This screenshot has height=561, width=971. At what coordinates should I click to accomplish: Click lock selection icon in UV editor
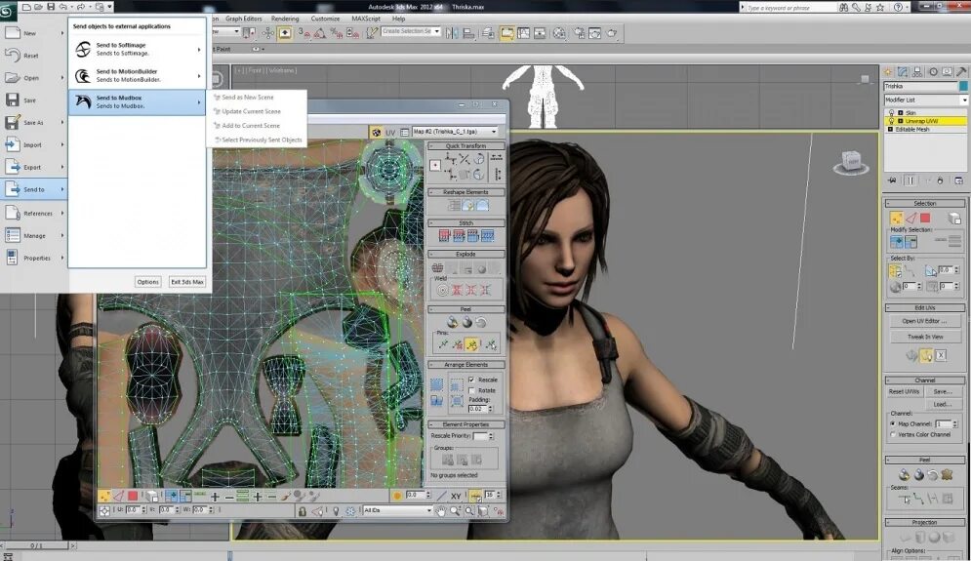303,511
